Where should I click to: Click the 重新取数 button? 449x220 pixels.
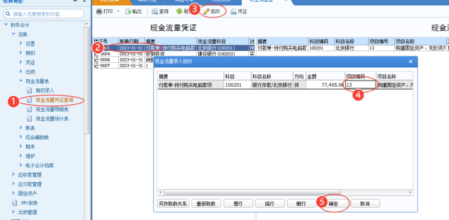(206, 204)
